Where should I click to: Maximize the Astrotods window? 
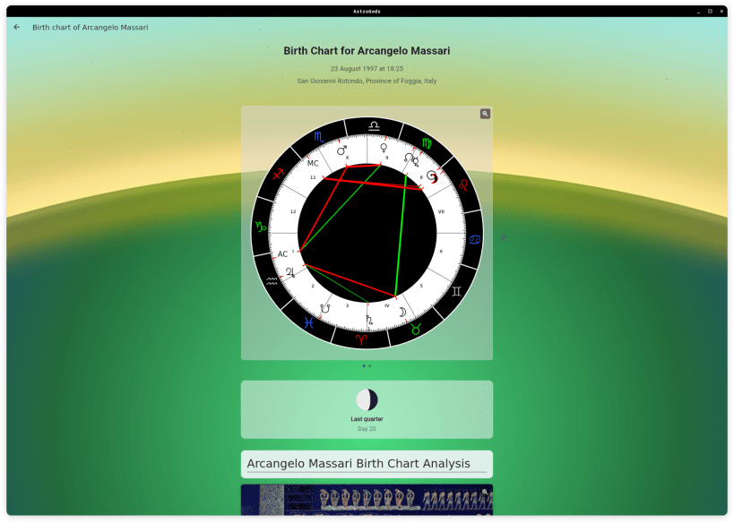pos(710,12)
